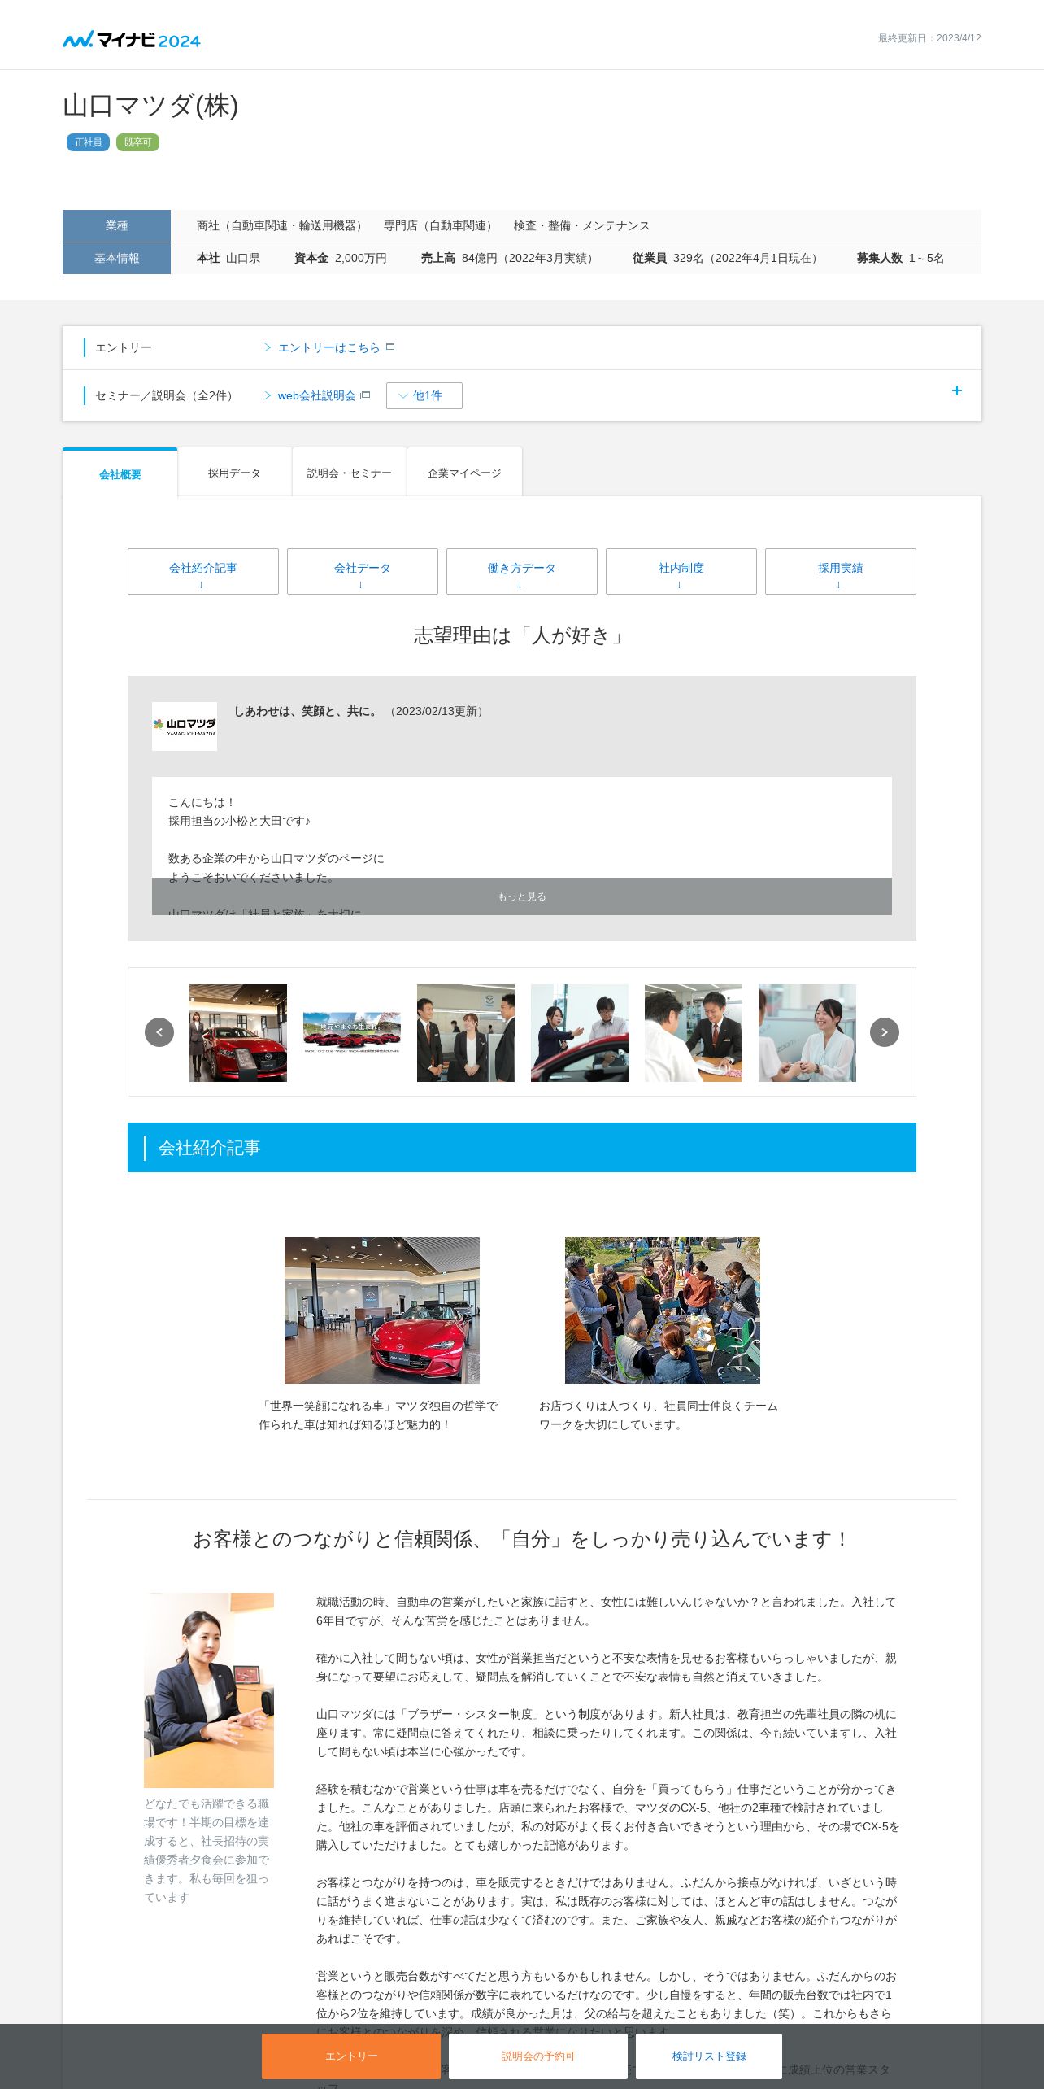Show previous photos with left carousel arrow
The height and width of the screenshot is (2089, 1044).
tap(159, 1032)
